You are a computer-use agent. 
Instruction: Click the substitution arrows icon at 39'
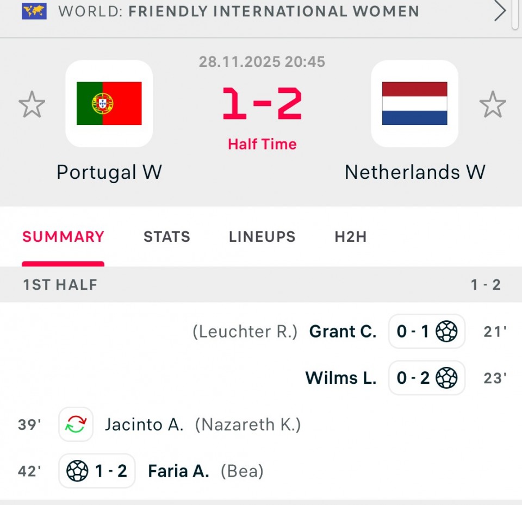click(76, 425)
